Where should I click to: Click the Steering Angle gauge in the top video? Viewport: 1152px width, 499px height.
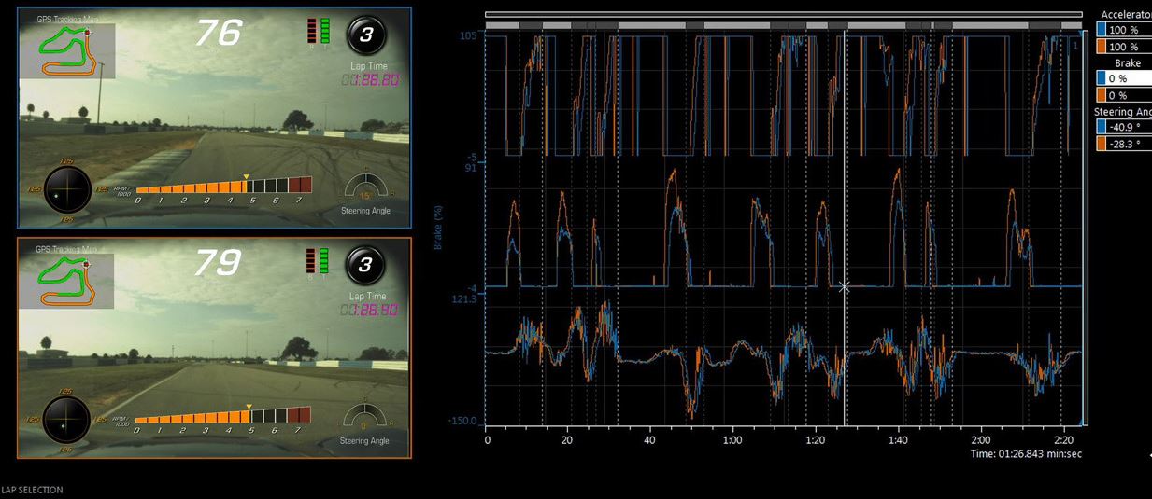point(365,187)
